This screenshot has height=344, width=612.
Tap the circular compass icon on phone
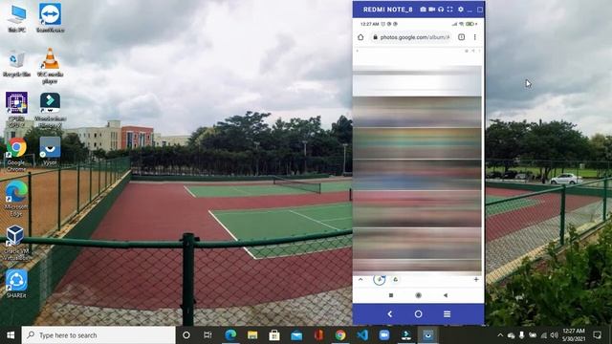click(379, 279)
